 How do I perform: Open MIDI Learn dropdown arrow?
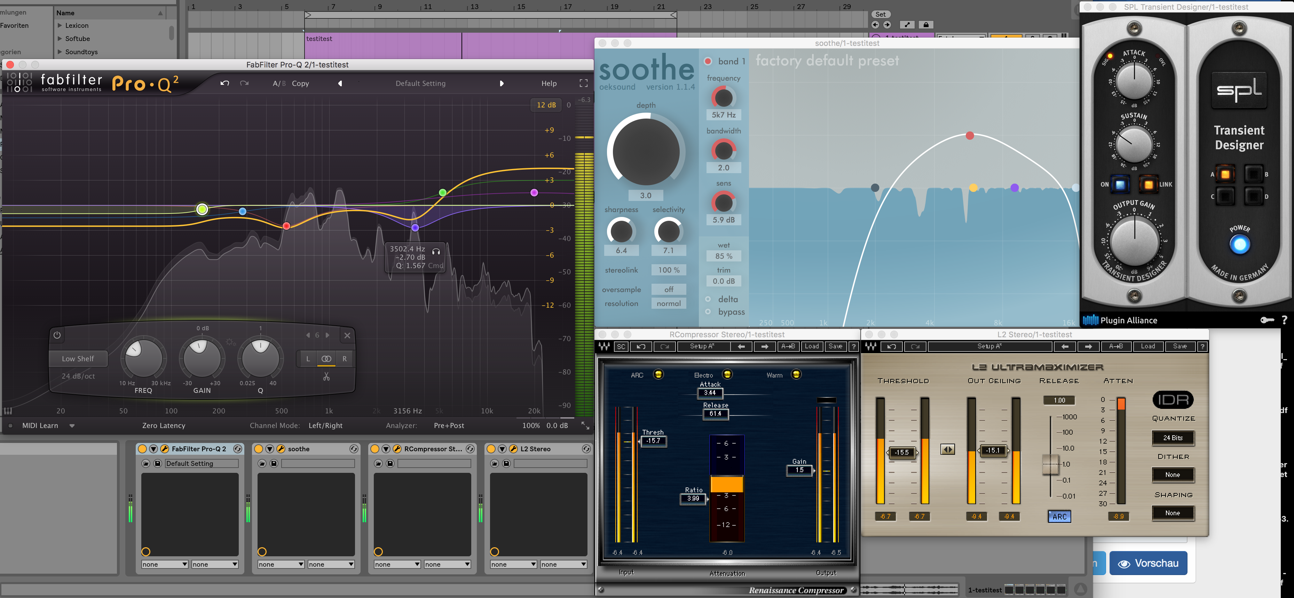(72, 426)
